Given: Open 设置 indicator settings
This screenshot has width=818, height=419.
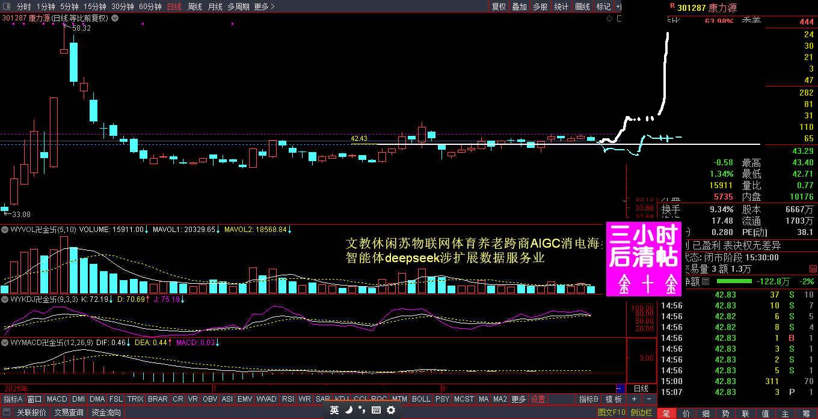Looking at the screenshot, I should point(538,399).
